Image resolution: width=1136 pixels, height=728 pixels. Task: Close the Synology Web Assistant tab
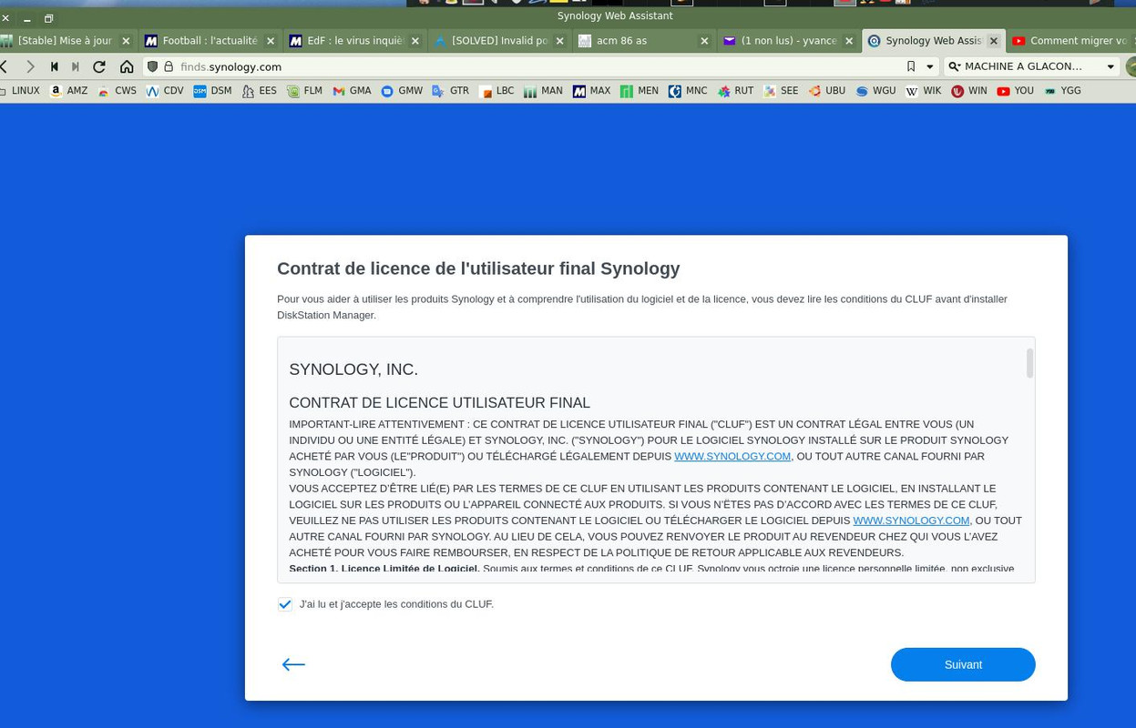click(x=993, y=41)
